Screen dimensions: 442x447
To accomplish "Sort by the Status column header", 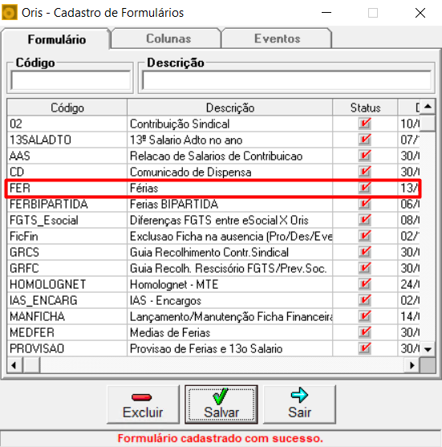I will click(365, 108).
